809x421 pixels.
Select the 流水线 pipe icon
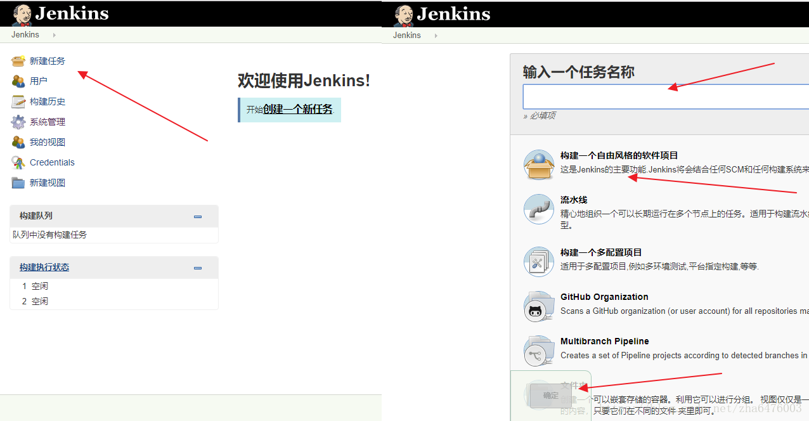(539, 209)
